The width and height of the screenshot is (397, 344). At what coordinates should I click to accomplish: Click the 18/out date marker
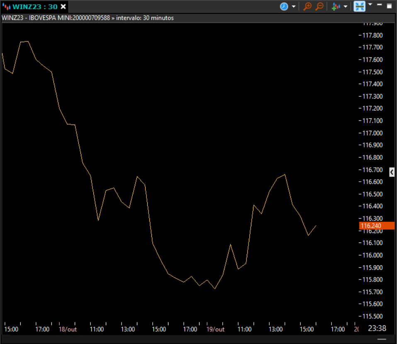coord(68,330)
